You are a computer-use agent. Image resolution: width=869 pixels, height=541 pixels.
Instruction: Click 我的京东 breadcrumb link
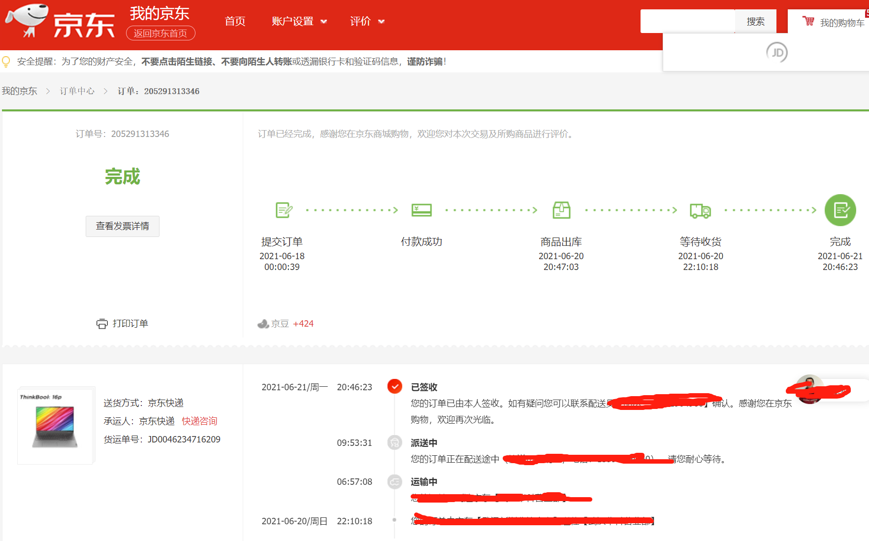pos(20,91)
